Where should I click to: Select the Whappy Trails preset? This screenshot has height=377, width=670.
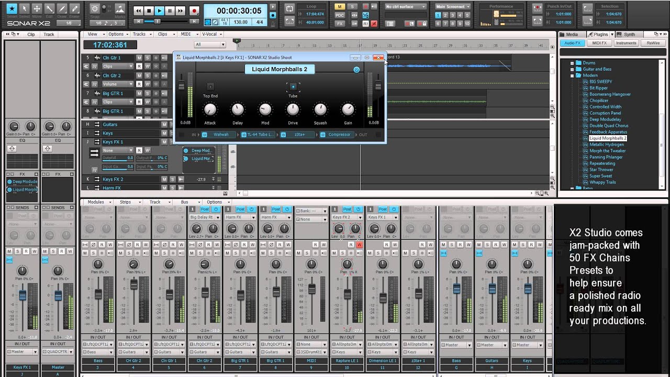click(x=602, y=182)
